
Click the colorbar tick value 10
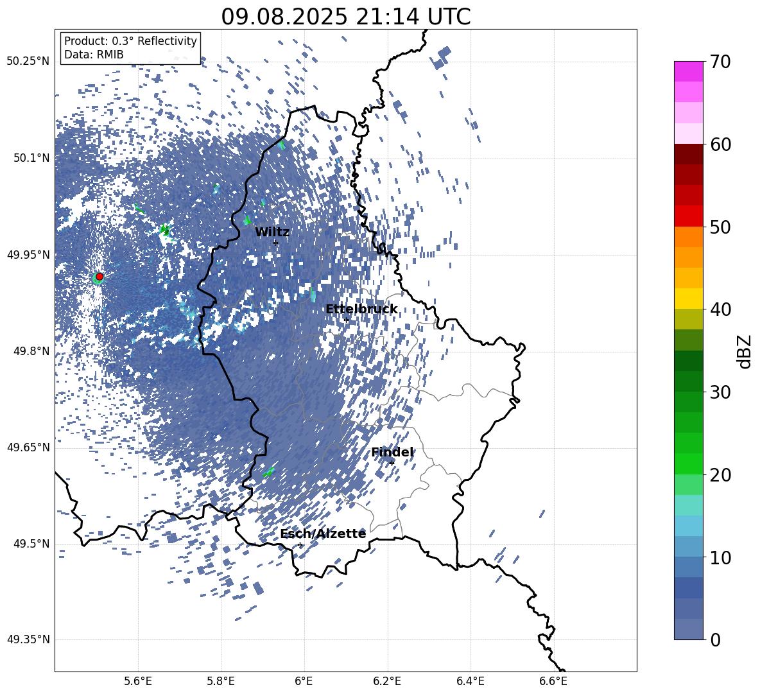[x=720, y=557]
